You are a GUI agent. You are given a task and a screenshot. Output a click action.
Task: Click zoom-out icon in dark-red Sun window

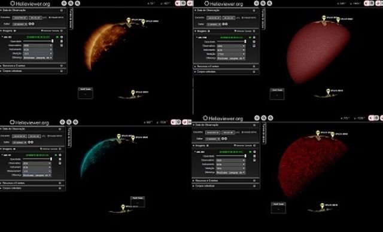[270, 118]
